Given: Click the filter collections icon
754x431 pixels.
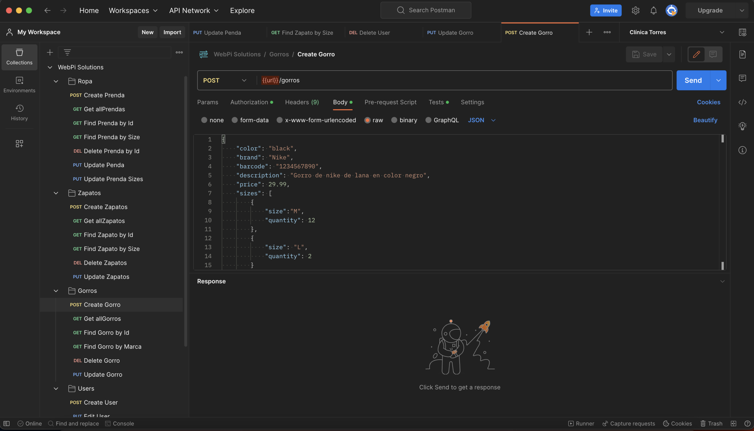Looking at the screenshot, I should pyautogui.click(x=67, y=52).
